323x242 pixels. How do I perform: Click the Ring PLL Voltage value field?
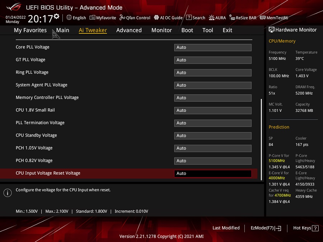click(x=213, y=73)
